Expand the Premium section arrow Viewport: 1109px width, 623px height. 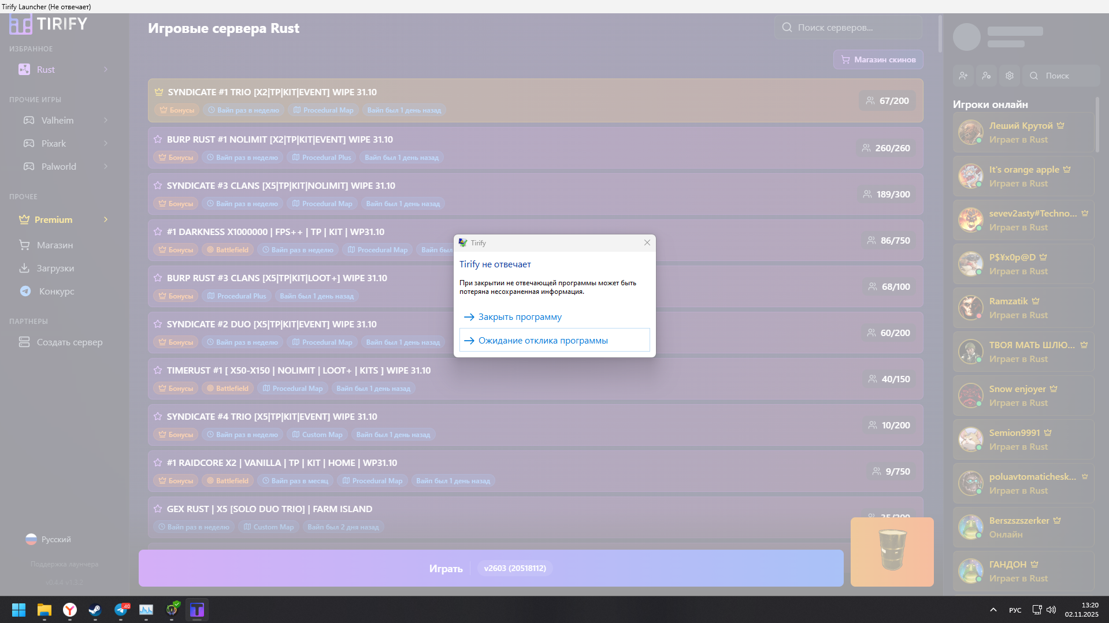pos(106,219)
